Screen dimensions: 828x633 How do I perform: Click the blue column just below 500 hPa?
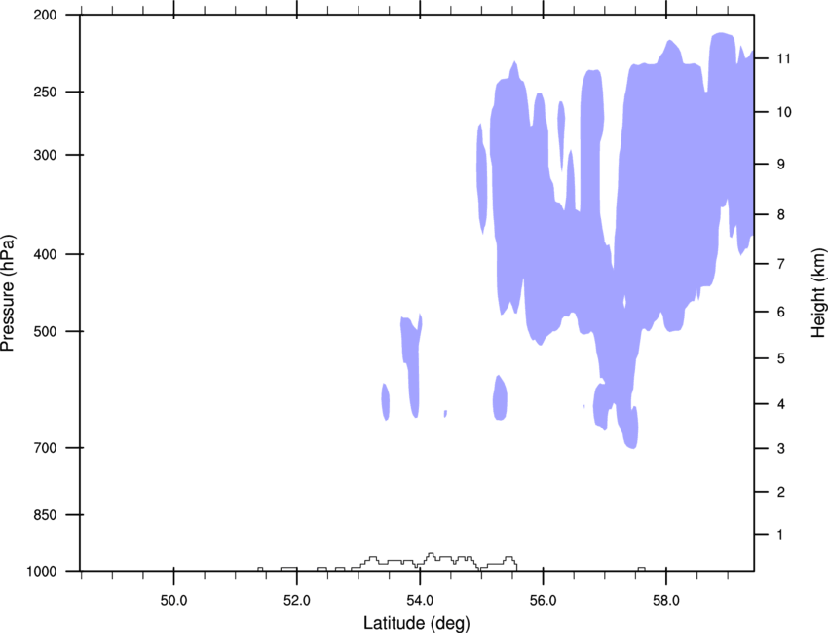412,364
